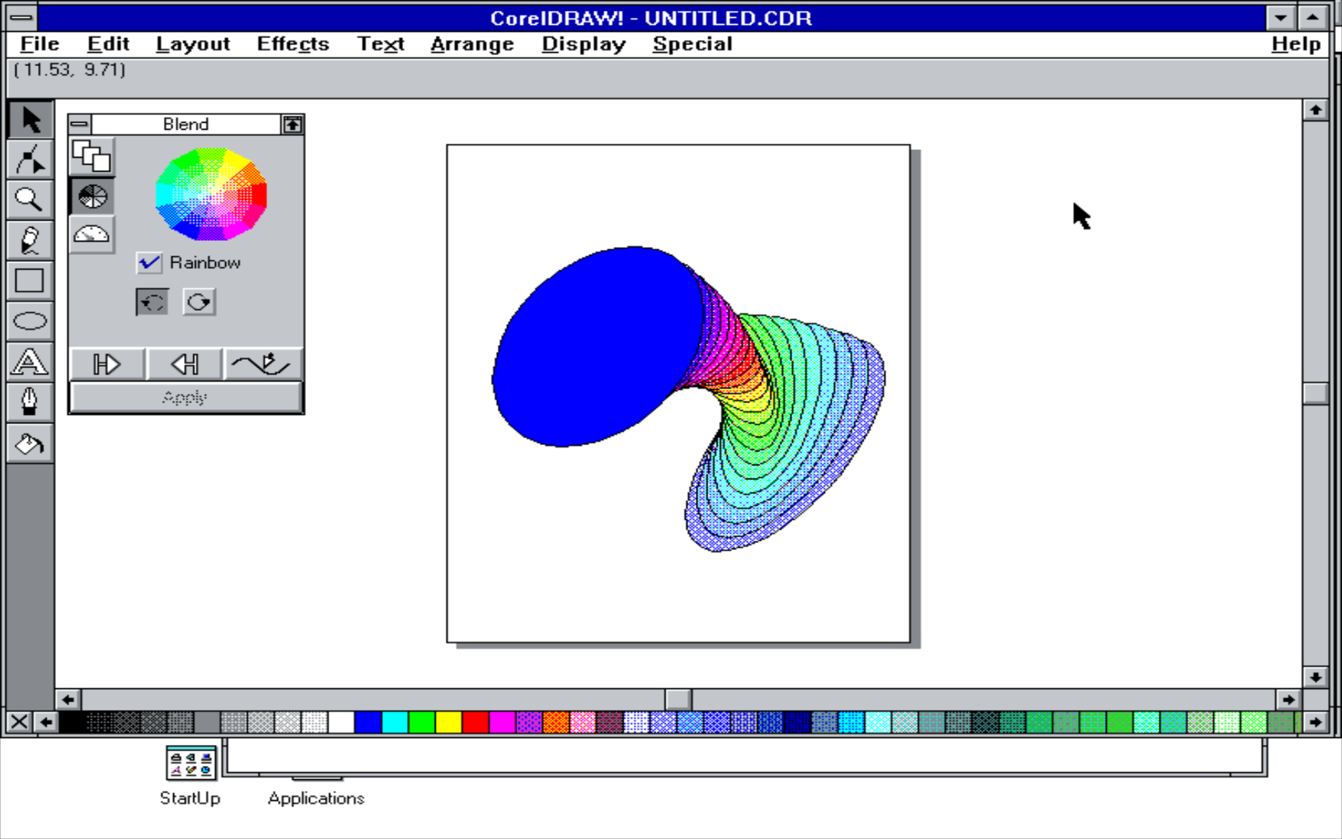Click the X no-fill palette button

click(19, 722)
